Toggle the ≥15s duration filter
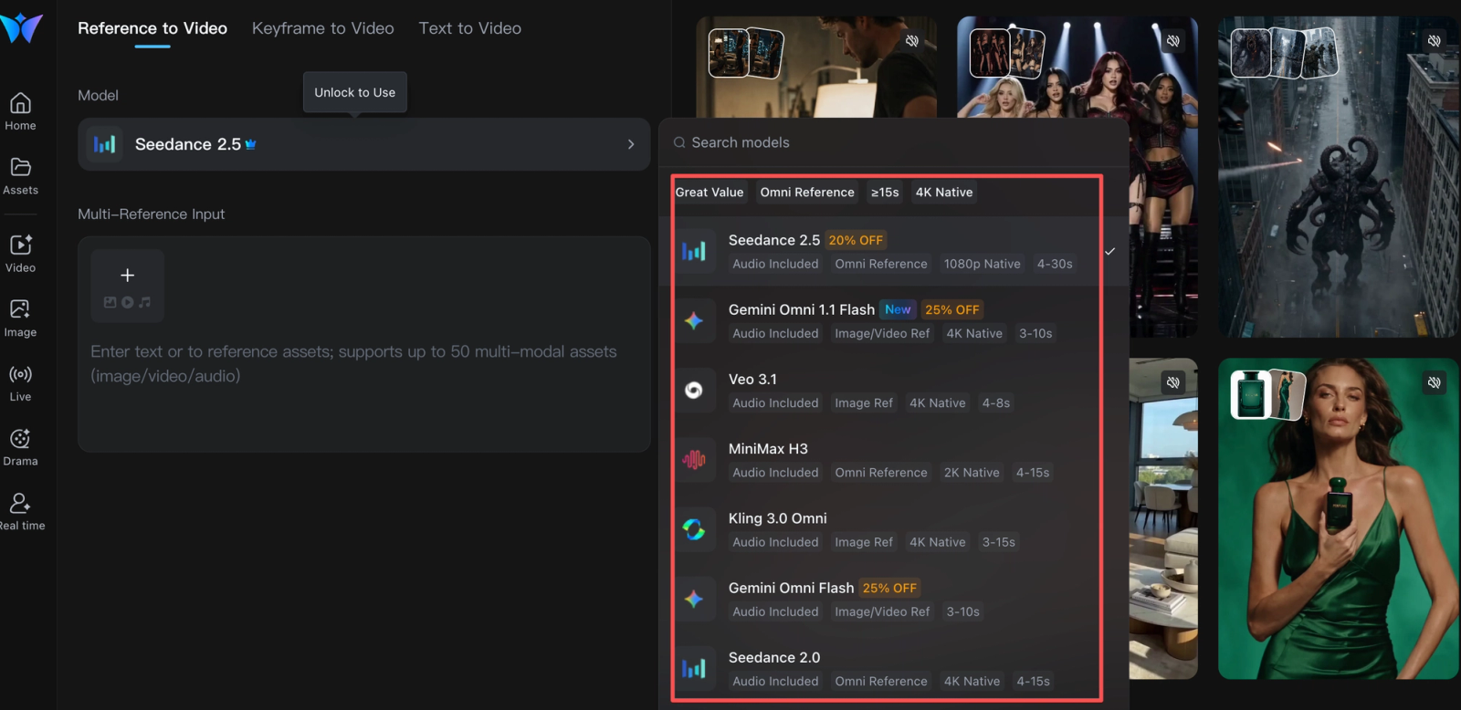 coord(885,192)
